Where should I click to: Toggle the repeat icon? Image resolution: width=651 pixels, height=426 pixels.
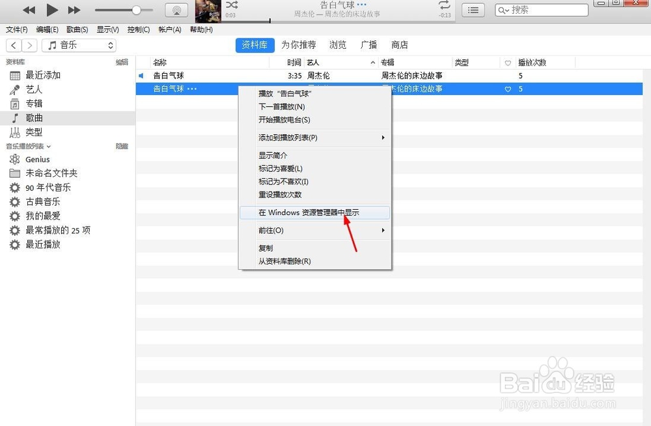(x=444, y=5)
